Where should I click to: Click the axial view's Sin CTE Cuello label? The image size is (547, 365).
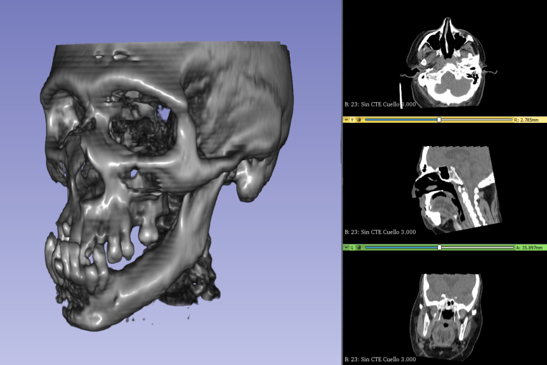380,105
